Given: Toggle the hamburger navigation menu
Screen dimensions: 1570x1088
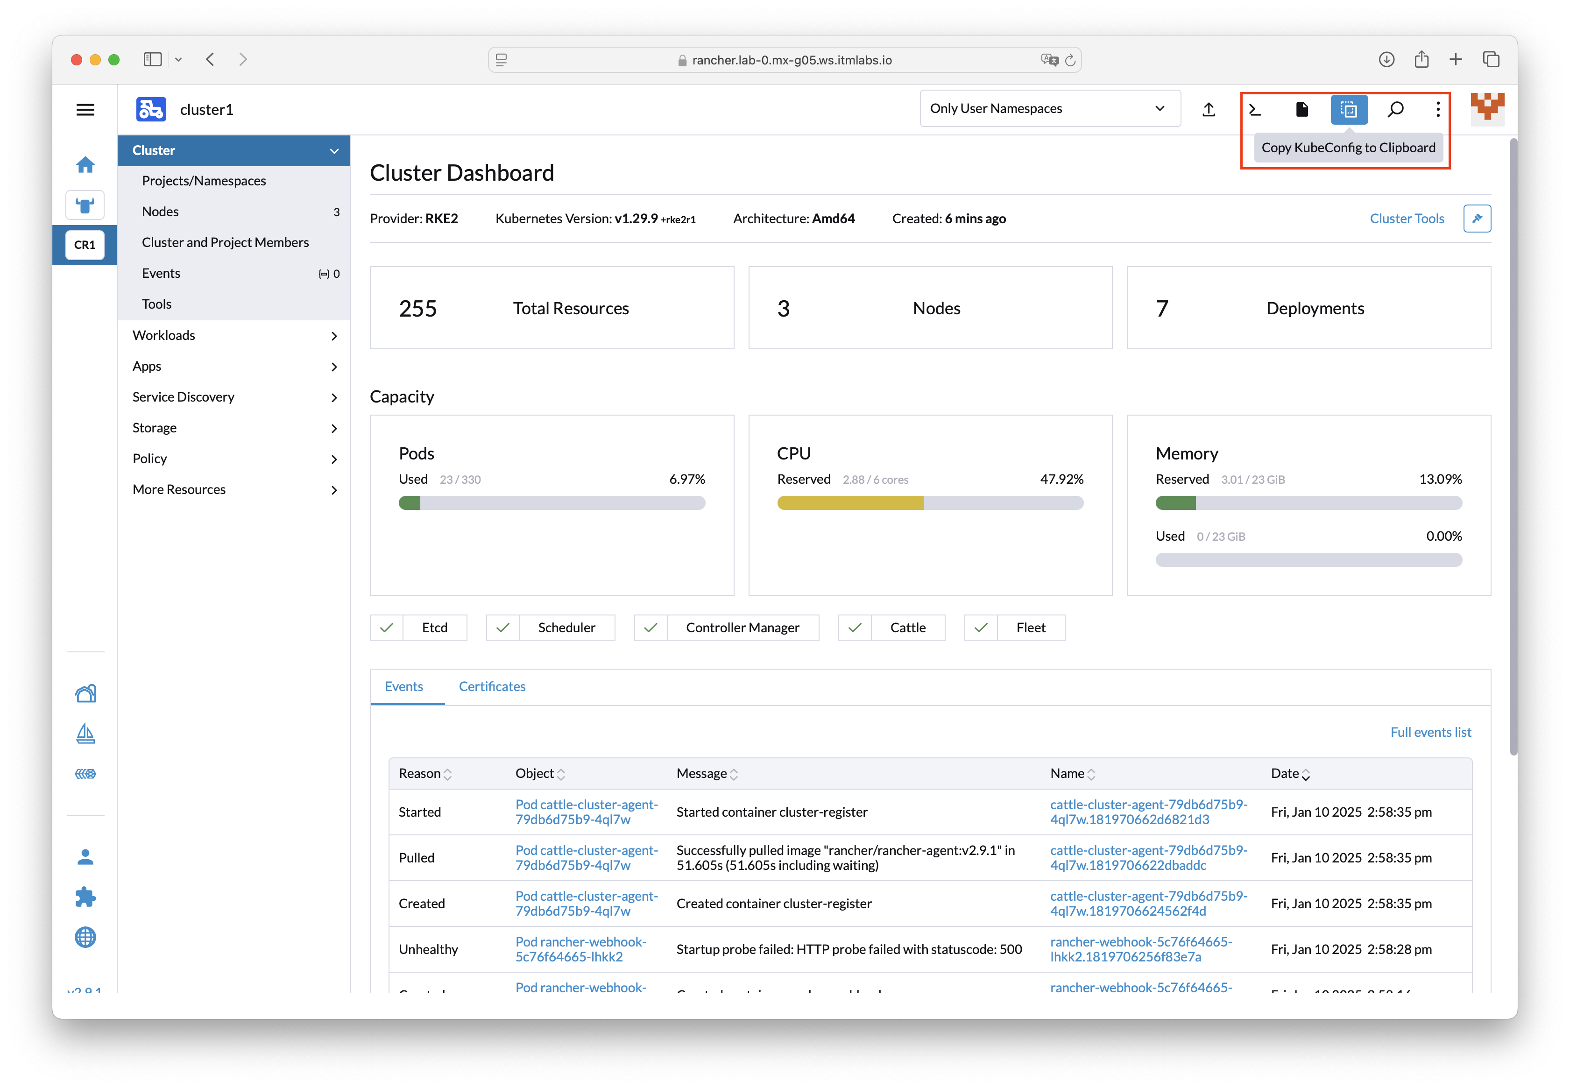Looking at the screenshot, I should [85, 110].
